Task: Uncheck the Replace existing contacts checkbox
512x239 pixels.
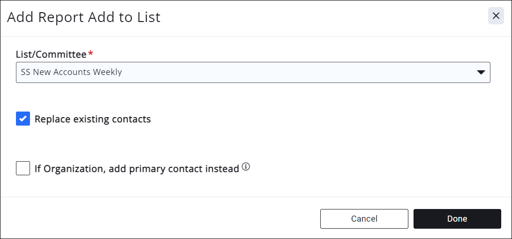Action: point(23,119)
